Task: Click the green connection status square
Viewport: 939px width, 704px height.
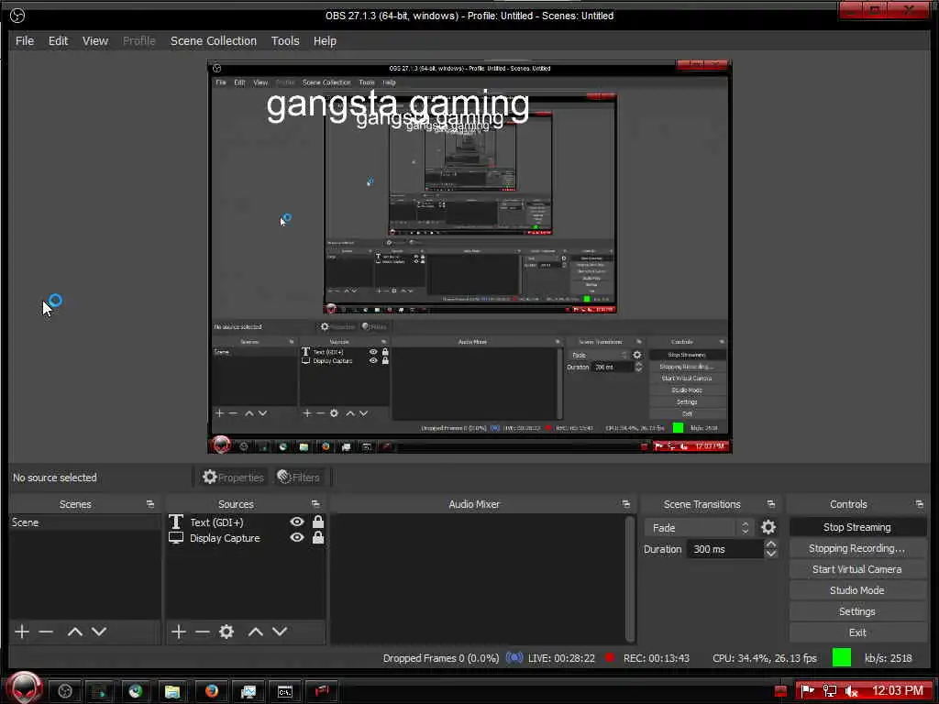Action: click(842, 657)
